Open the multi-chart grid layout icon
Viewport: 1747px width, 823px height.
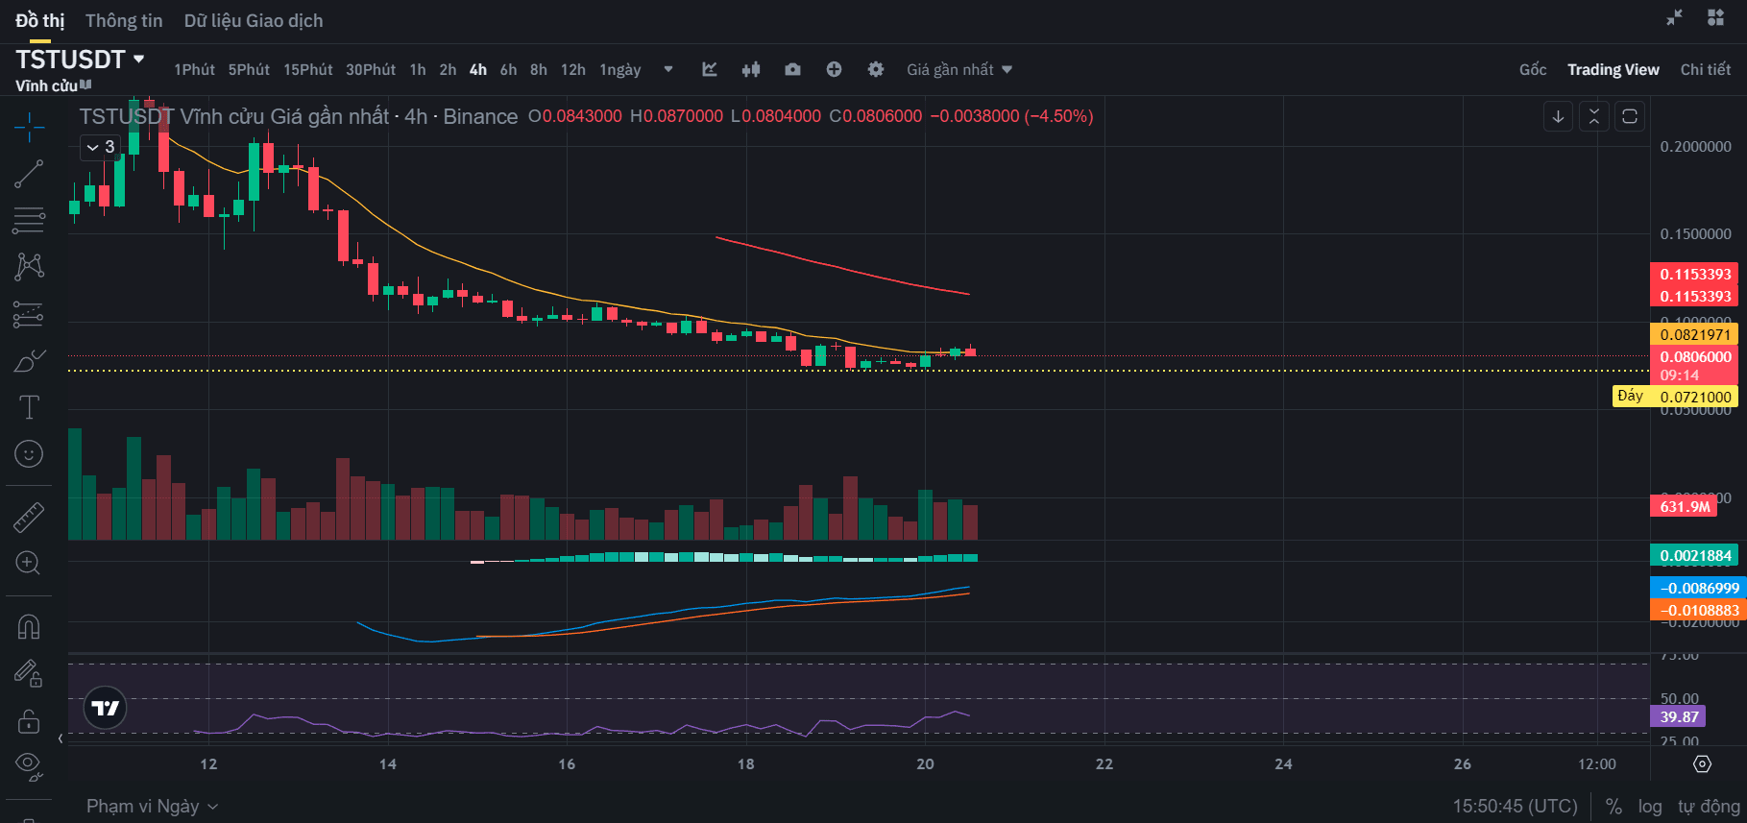pos(1715,17)
